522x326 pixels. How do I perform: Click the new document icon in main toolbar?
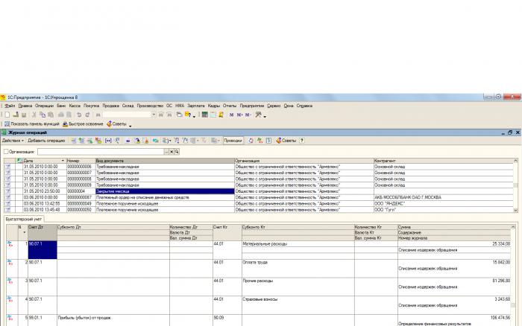point(7,115)
